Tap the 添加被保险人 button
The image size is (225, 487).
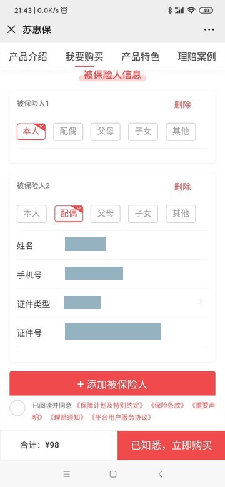[x=112, y=384]
